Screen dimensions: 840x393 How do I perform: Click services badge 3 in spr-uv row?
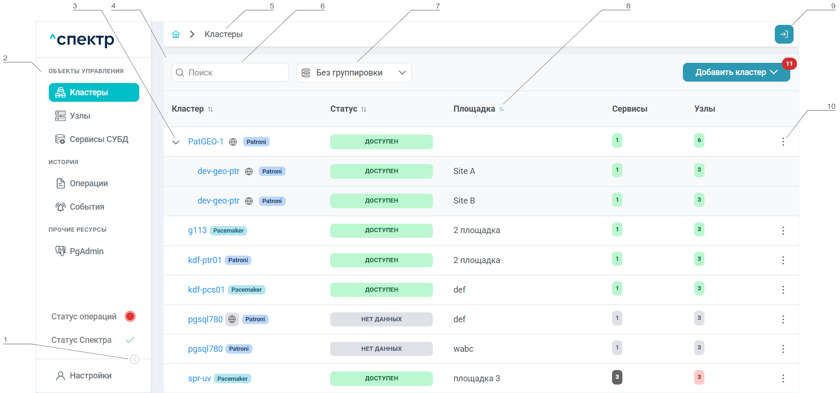617,377
